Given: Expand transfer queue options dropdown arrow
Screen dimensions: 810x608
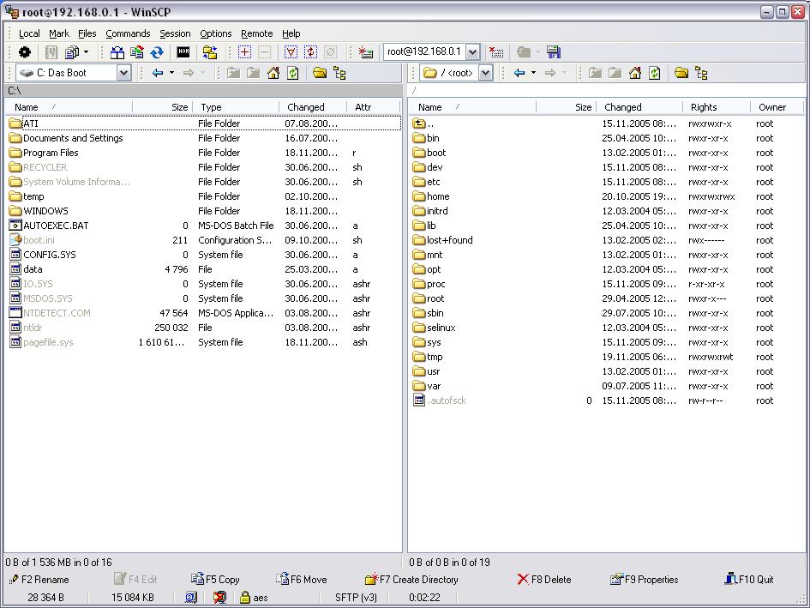Looking at the screenshot, I should coord(86,52).
